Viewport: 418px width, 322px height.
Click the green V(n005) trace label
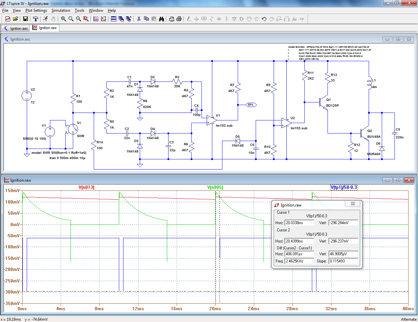[215, 188]
